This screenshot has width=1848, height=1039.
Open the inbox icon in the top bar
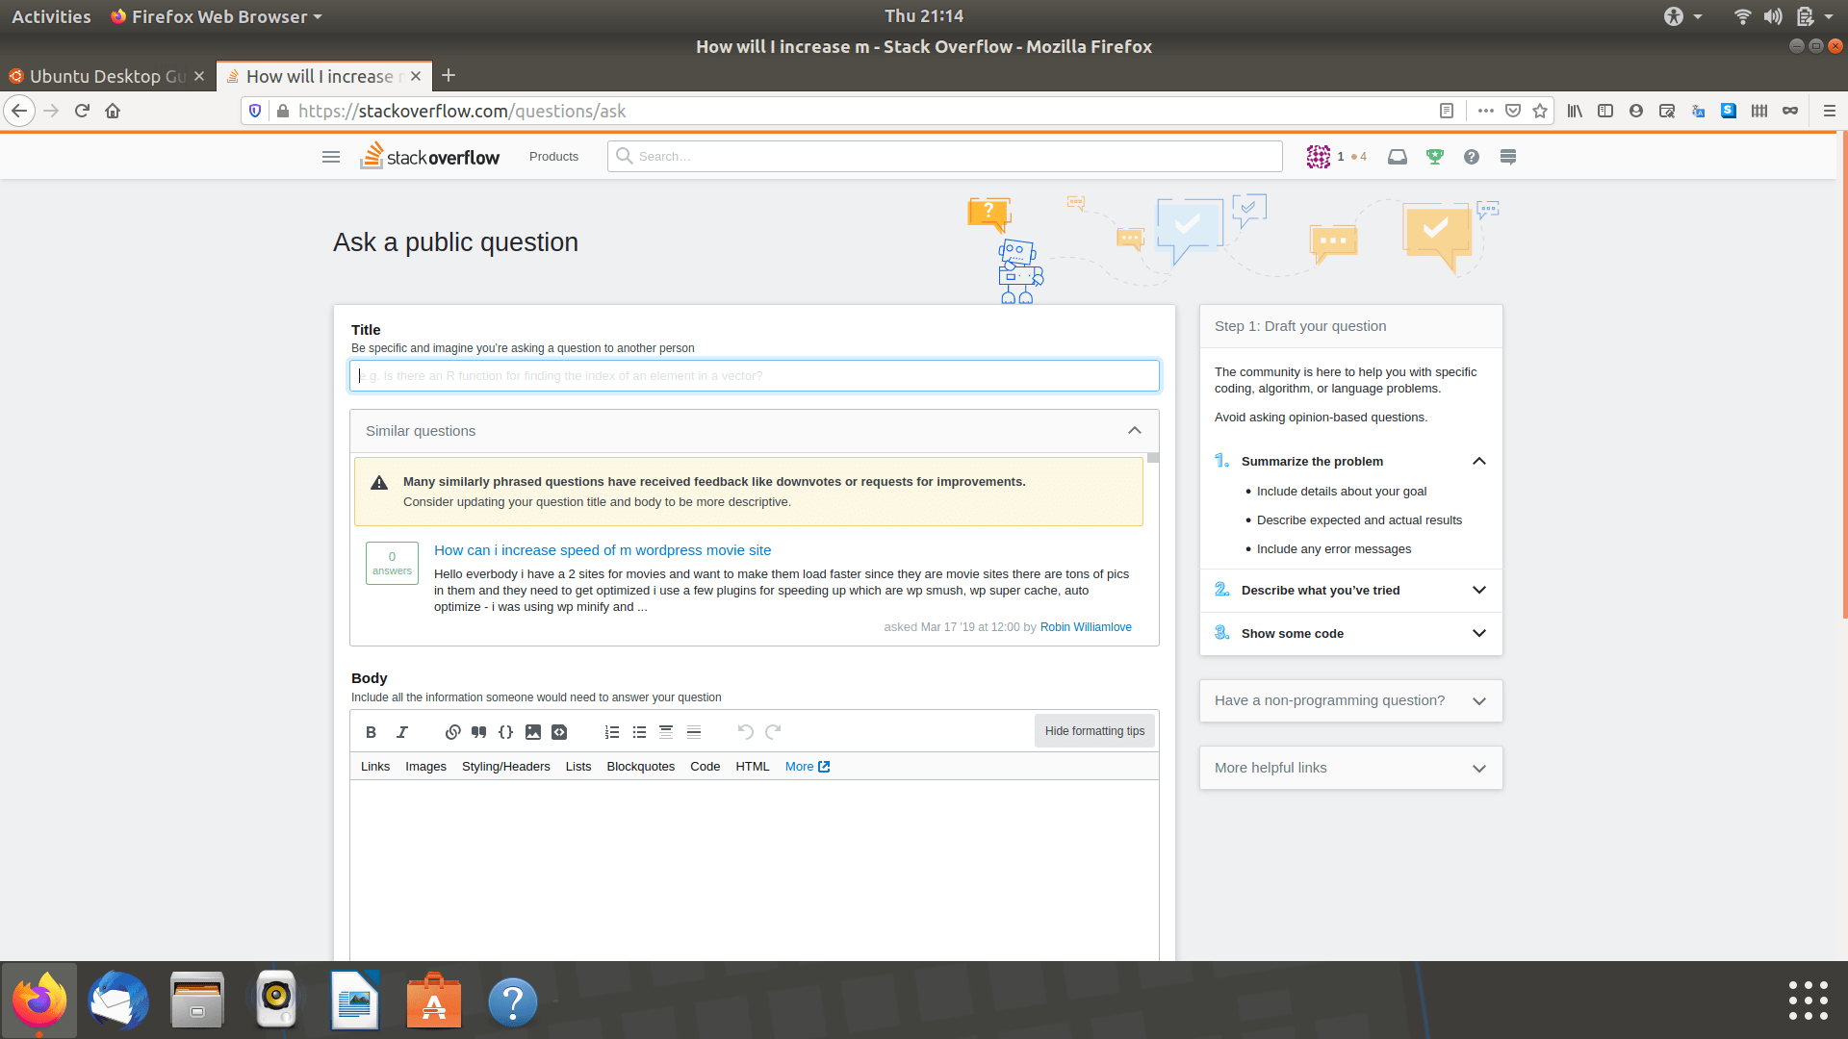click(1398, 156)
